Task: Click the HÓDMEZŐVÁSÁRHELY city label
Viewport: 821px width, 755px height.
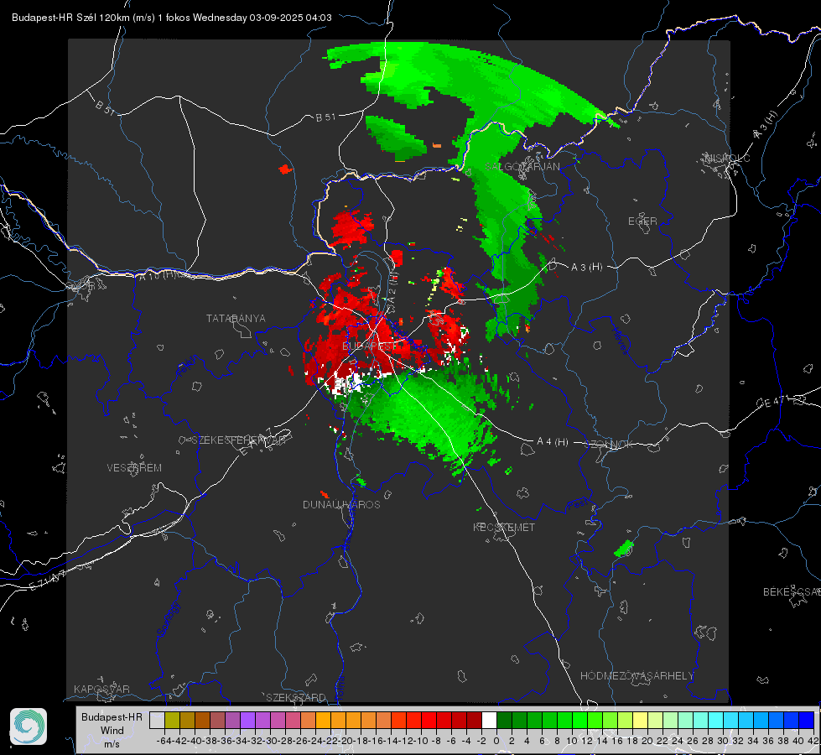Action: [637, 676]
